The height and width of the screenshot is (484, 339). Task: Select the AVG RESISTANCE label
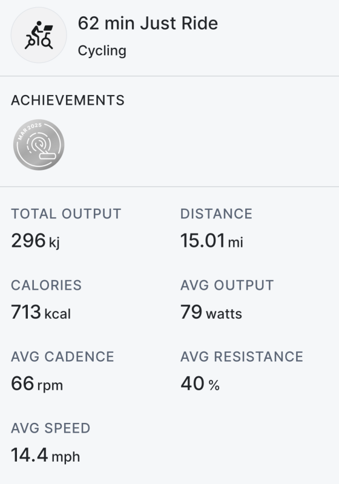pyautogui.click(x=242, y=357)
